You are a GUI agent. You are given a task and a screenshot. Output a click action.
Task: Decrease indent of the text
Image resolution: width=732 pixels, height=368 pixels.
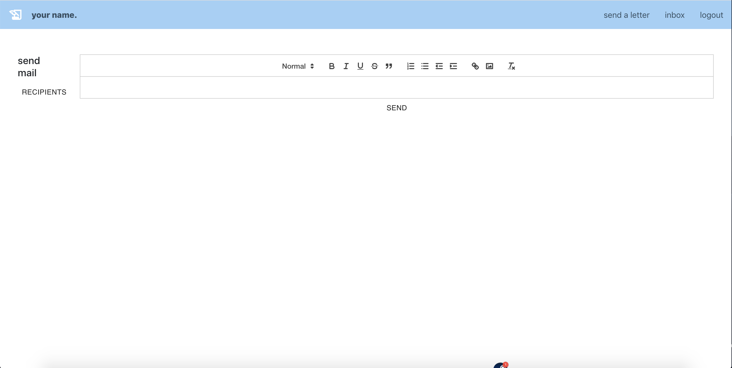point(439,66)
